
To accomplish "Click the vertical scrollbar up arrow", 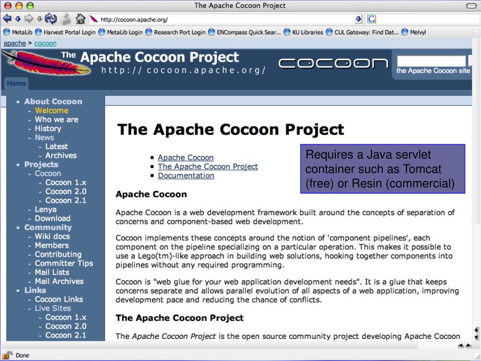I will (x=476, y=330).
